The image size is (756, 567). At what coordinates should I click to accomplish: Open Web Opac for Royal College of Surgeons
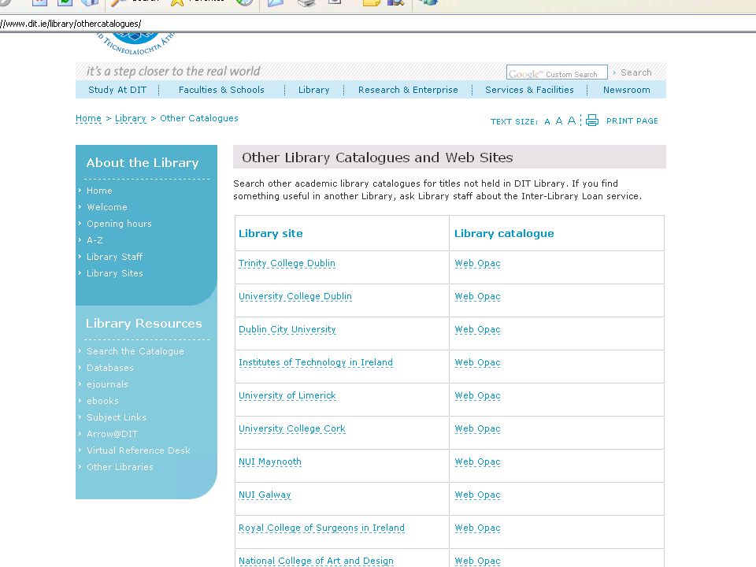point(477,528)
